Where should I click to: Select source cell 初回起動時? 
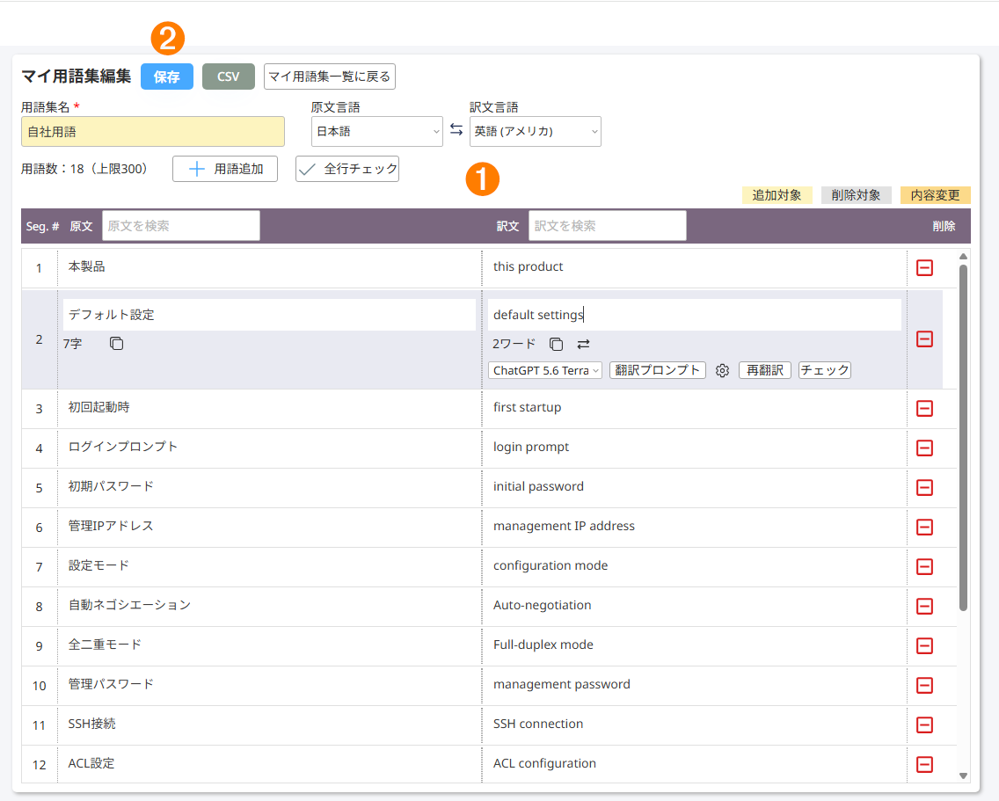click(x=269, y=409)
